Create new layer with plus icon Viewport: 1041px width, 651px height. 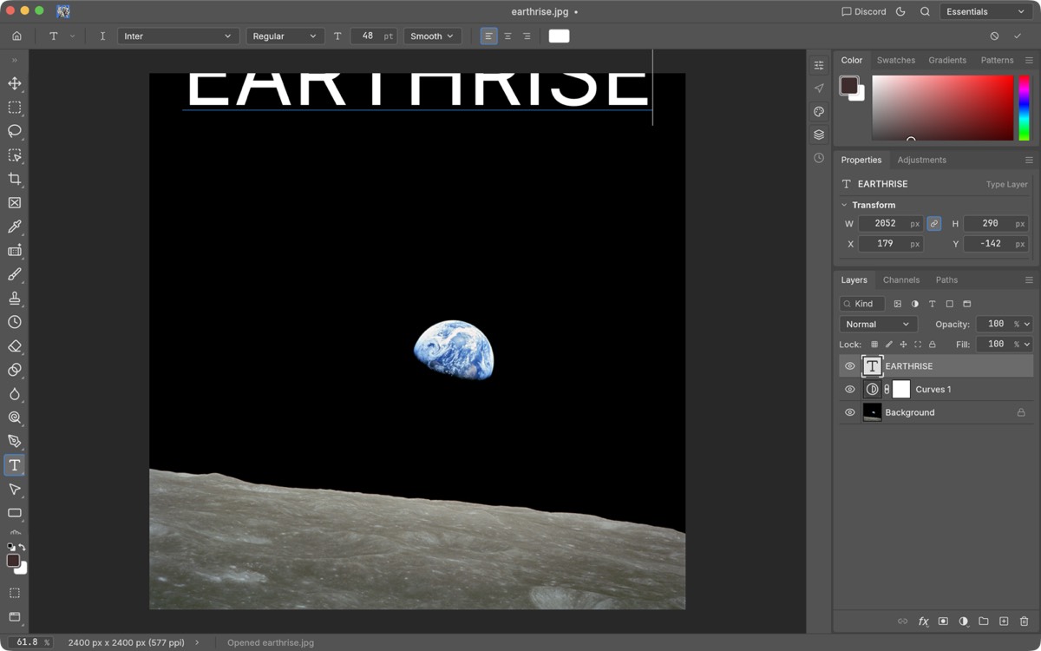pyautogui.click(x=1004, y=621)
